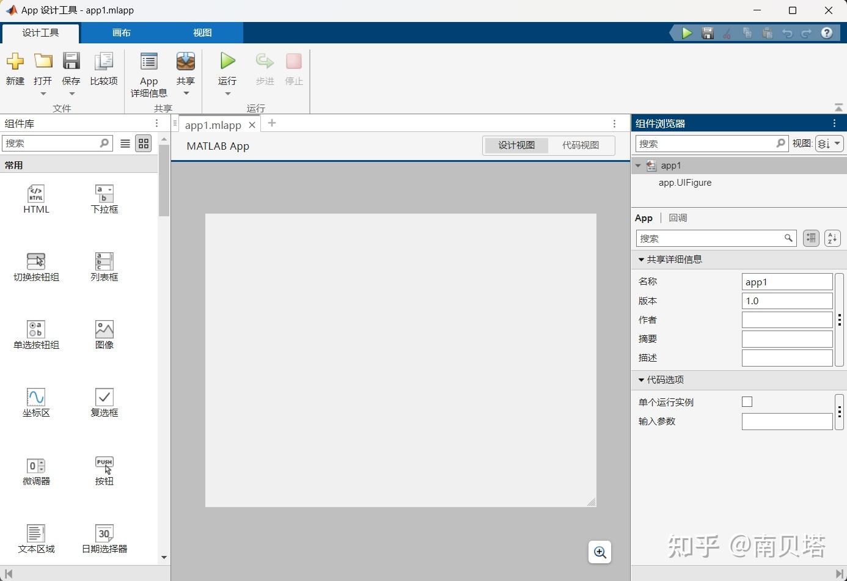Screen dimensions: 847x581
Task: Select app.UIFigure in the component browser
Action: (684, 182)
